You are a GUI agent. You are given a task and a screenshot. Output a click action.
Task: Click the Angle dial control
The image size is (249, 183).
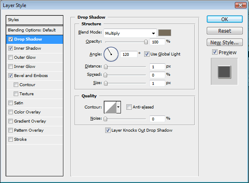click(x=111, y=54)
